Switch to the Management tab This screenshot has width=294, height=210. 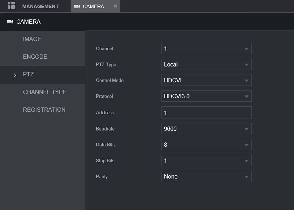click(40, 6)
